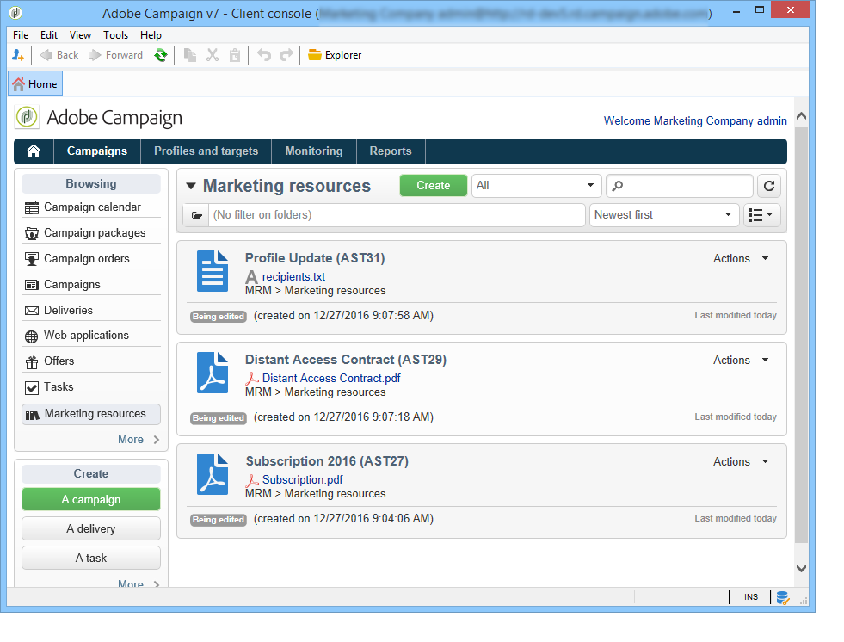Image resolution: width=844 pixels, height=642 pixels.
Task: Open the Help menu
Action: (x=151, y=35)
